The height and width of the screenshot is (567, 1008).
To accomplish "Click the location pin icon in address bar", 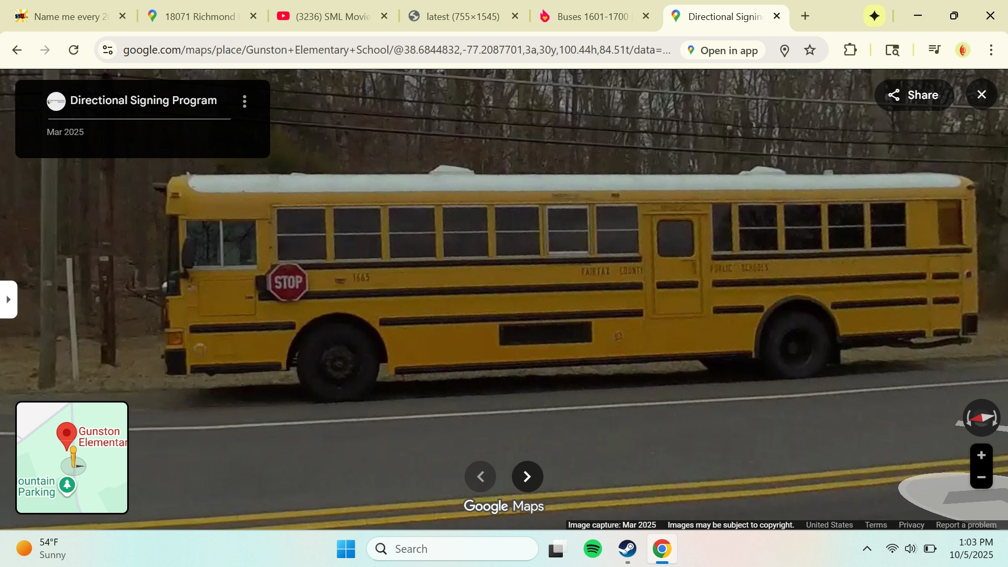I will [x=784, y=50].
